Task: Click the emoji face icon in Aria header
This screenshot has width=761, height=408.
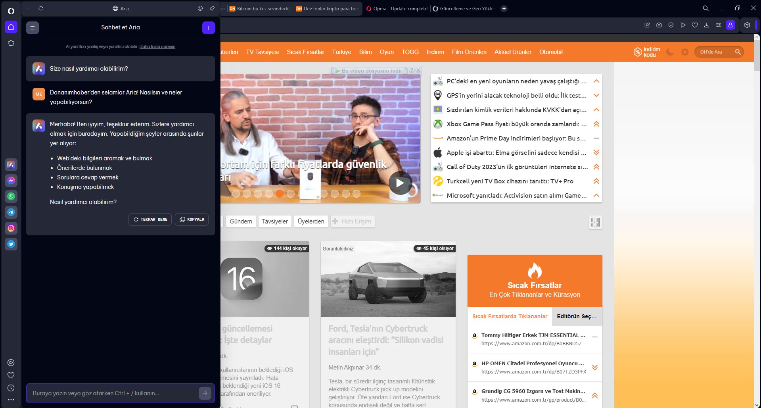Action: [200, 8]
